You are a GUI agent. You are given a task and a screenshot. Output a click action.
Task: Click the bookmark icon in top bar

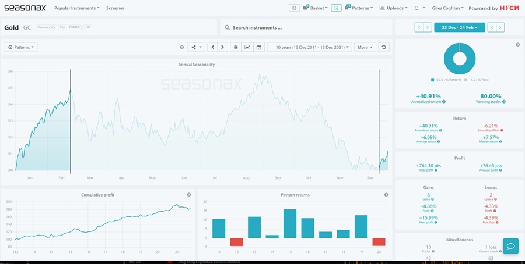tap(336, 8)
